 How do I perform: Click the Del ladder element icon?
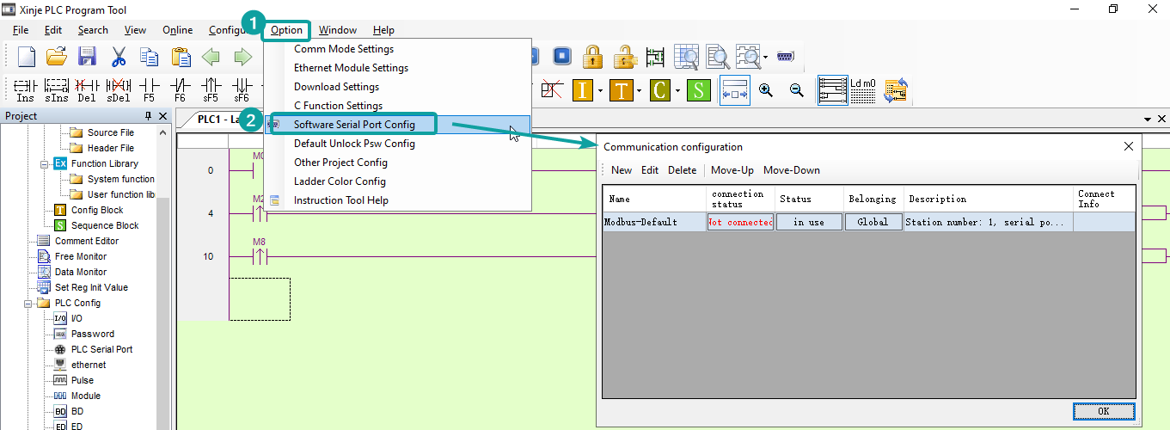click(x=87, y=89)
